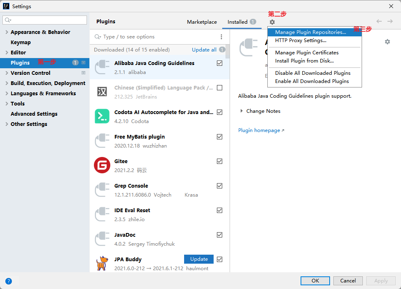Open the help question mark icon
The height and width of the screenshot is (289, 401).
point(9,281)
